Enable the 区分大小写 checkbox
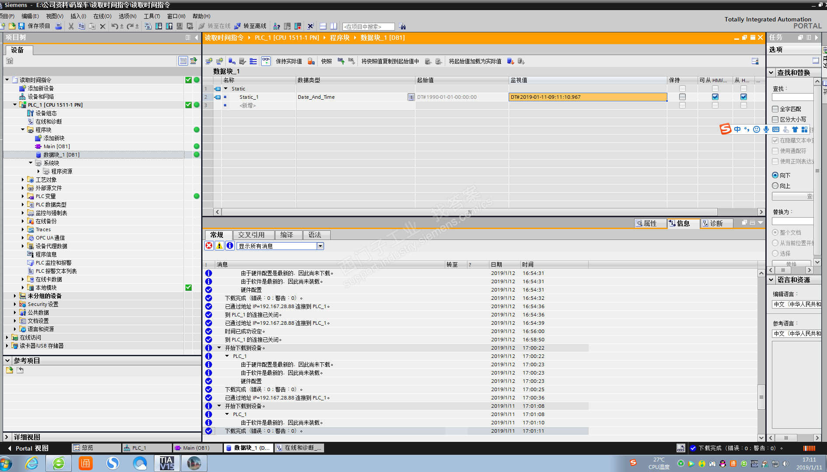The height and width of the screenshot is (472, 827). click(x=775, y=119)
